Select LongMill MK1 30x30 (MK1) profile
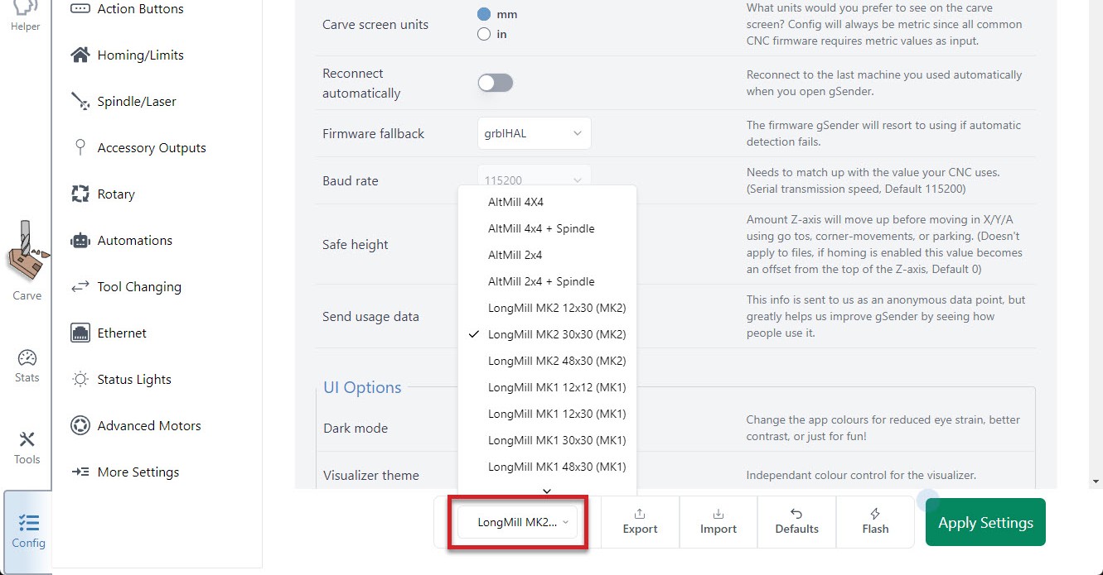The height and width of the screenshot is (575, 1103). 557,440
